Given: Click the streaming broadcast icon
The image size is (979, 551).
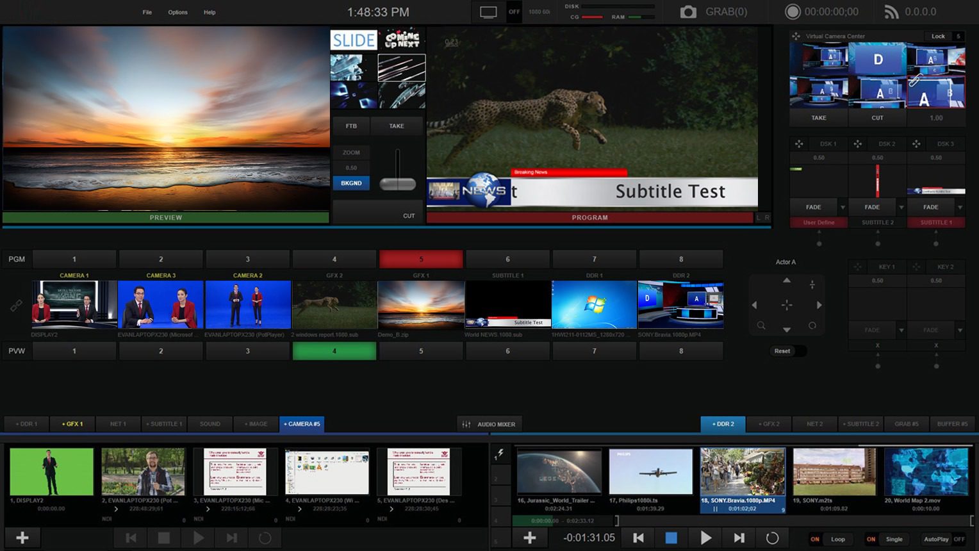Looking at the screenshot, I should [891, 12].
